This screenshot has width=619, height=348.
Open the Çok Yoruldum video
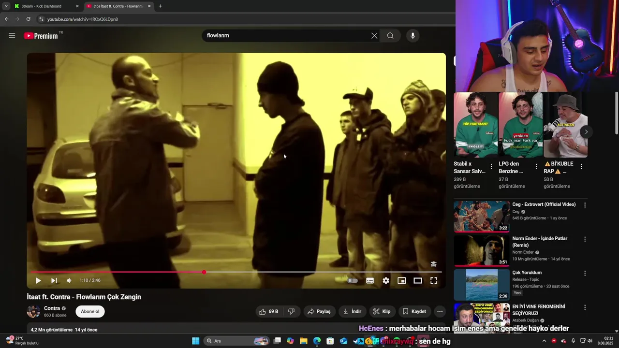(x=482, y=285)
